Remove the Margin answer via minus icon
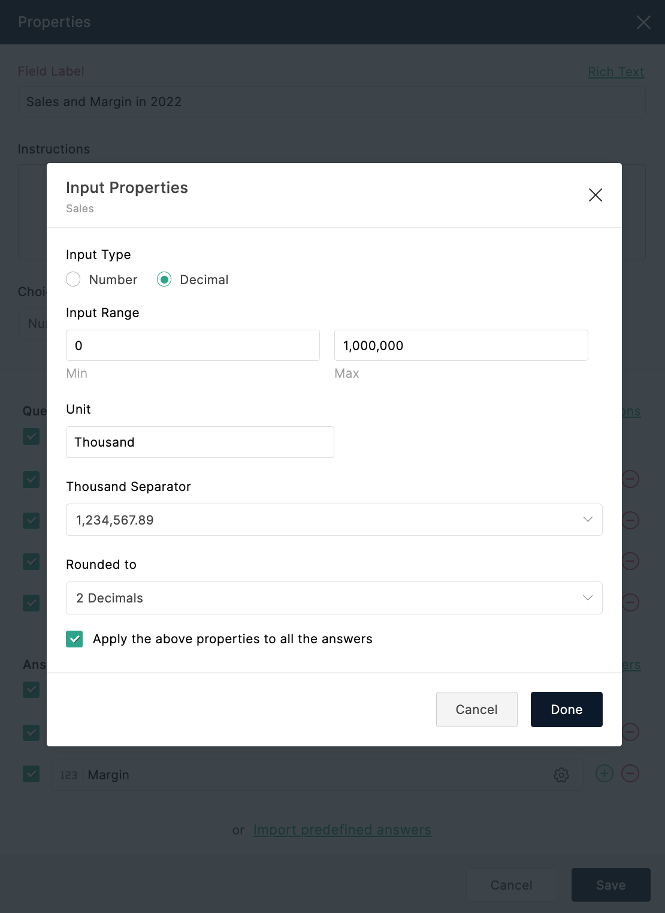This screenshot has width=665, height=913. click(x=630, y=773)
